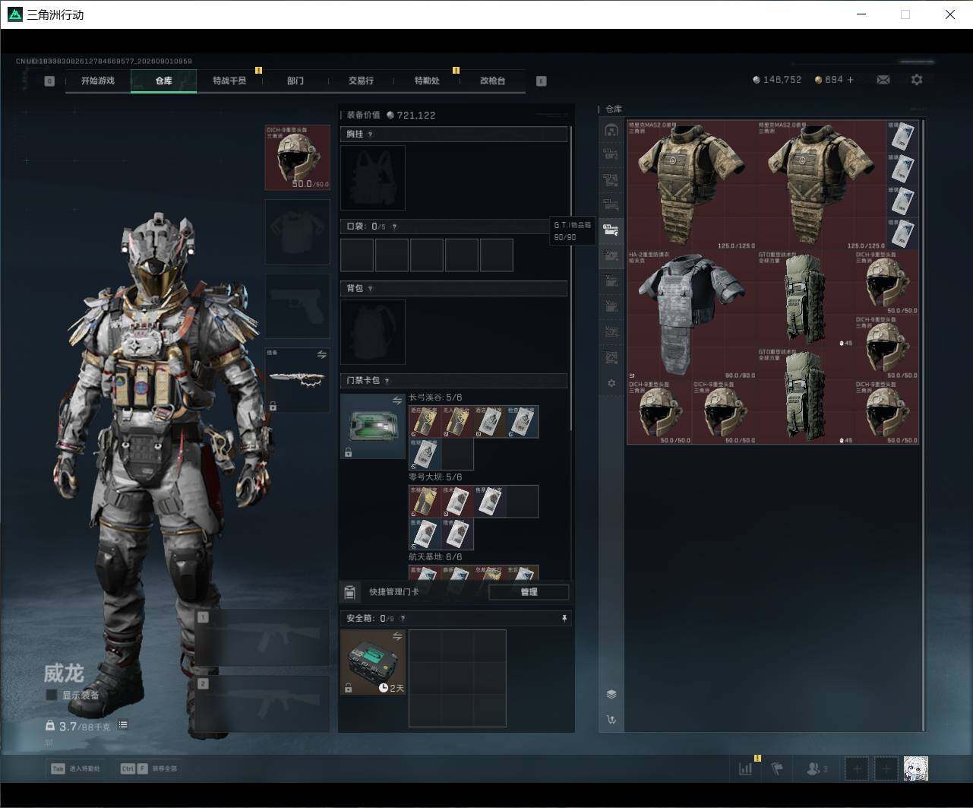Select the keycard case thumbnail

pyautogui.click(x=373, y=426)
